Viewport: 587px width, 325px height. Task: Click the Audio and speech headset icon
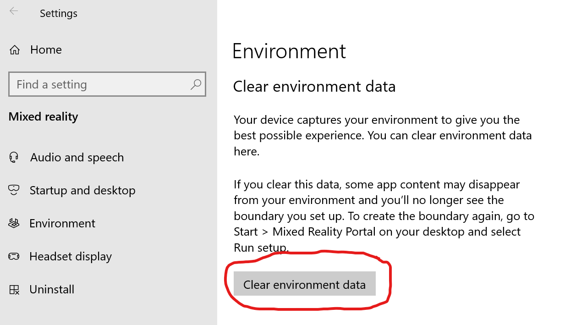coord(14,158)
